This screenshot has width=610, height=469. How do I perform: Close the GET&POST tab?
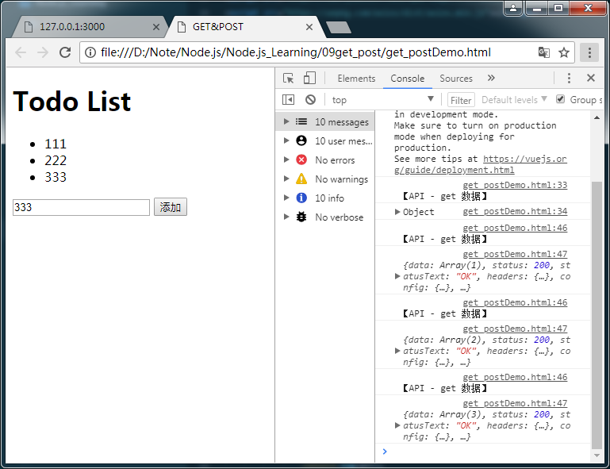coord(309,27)
